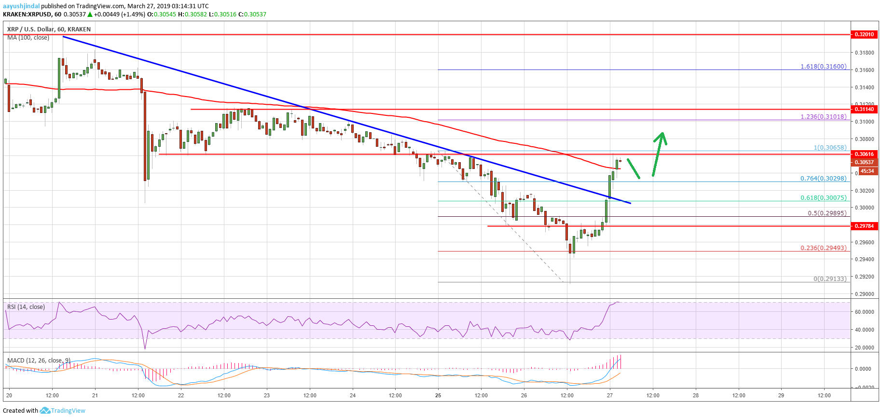882x419 pixels.
Task: Click the 0.29784 support price label
Action: (x=864, y=226)
